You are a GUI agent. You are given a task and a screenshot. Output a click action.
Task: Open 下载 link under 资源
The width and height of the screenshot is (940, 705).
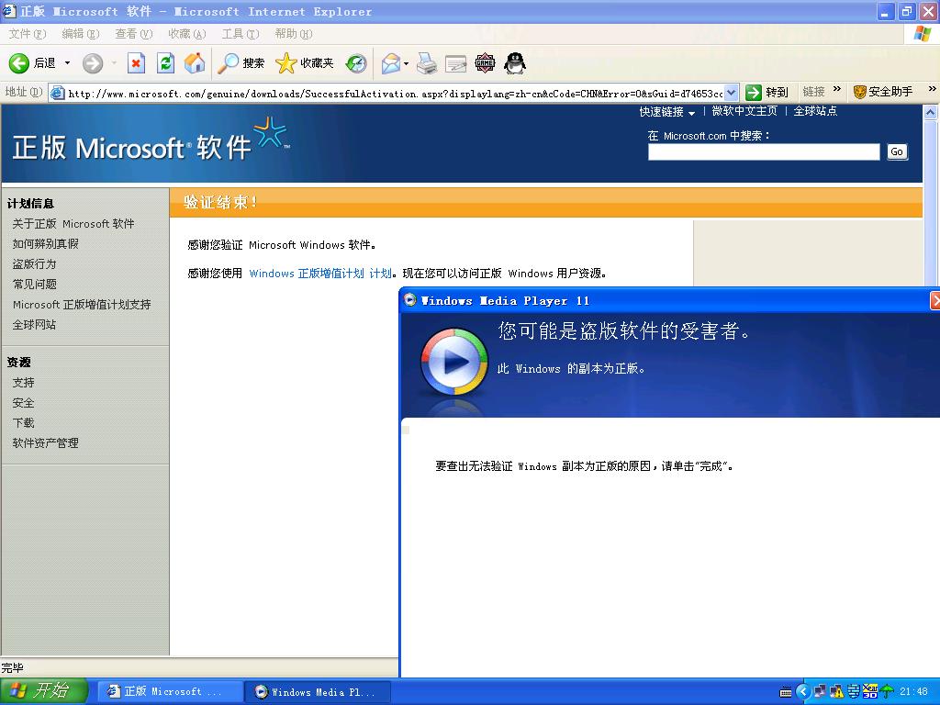click(x=23, y=422)
